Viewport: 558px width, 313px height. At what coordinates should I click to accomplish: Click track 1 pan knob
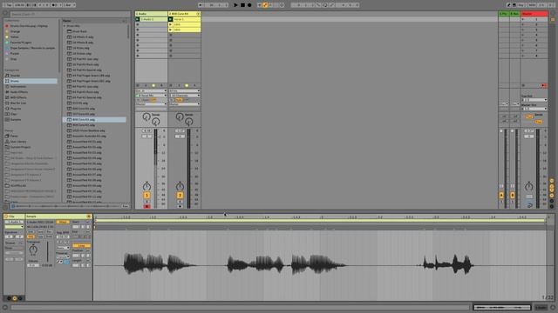146,187
